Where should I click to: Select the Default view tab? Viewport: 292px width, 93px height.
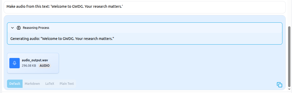click(x=15, y=83)
